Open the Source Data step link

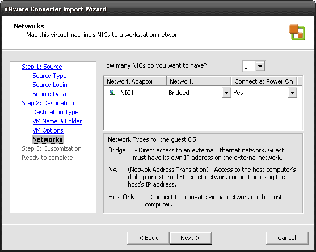[x=49, y=94]
